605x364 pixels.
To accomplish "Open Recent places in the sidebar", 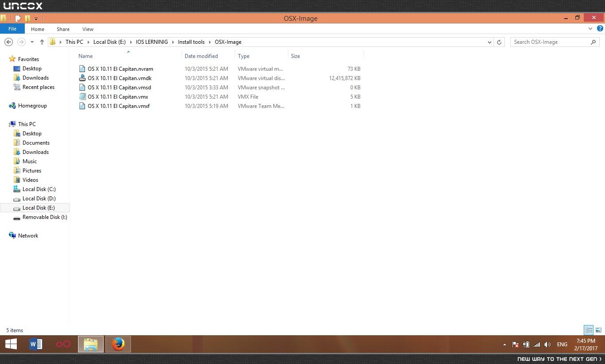I will [39, 87].
